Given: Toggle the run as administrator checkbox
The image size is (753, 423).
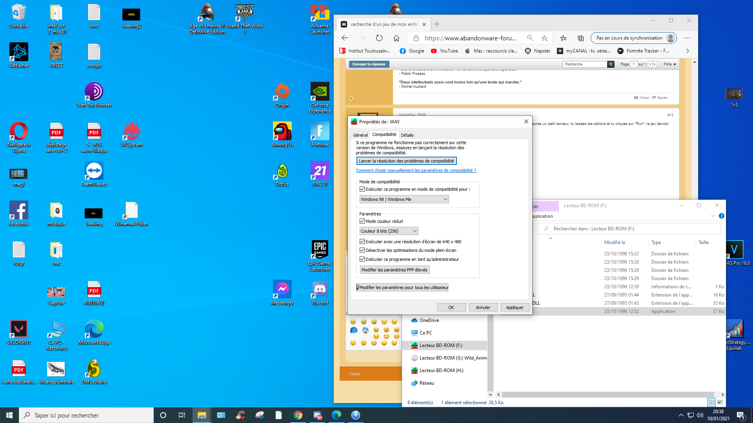Looking at the screenshot, I should pos(362,259).
